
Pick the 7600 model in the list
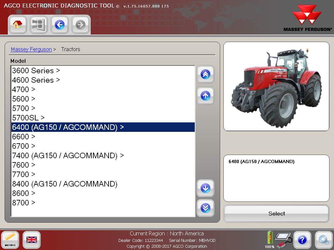(103, 165)
